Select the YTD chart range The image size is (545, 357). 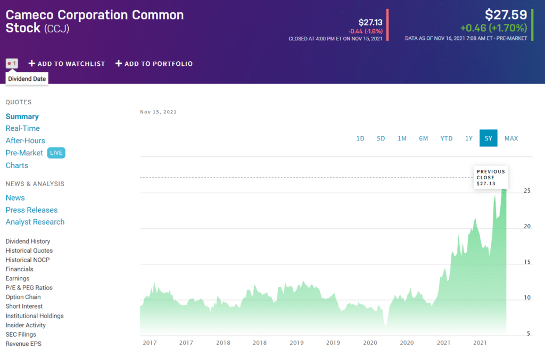(447, 138)
